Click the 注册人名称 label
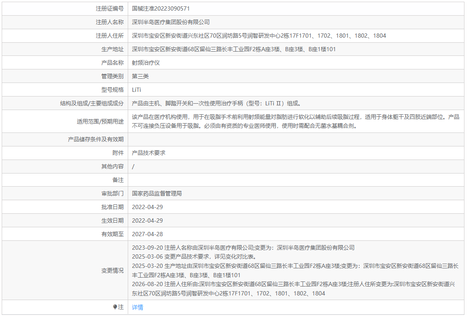Image resolution: width=467 pixels, height=317 pixels. 110,22
